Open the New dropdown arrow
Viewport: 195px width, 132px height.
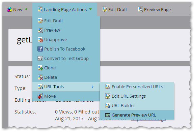(x=26, y=9)
